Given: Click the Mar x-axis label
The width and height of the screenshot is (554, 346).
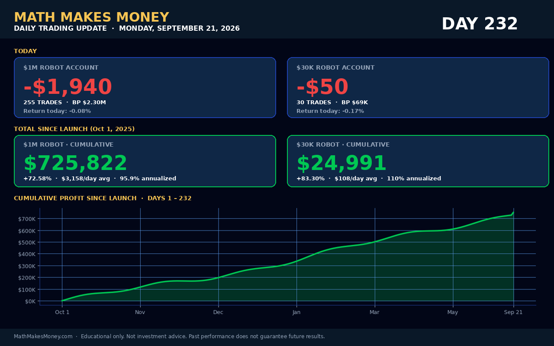Looking at the screenshot, I should click(x=375, y=312).
